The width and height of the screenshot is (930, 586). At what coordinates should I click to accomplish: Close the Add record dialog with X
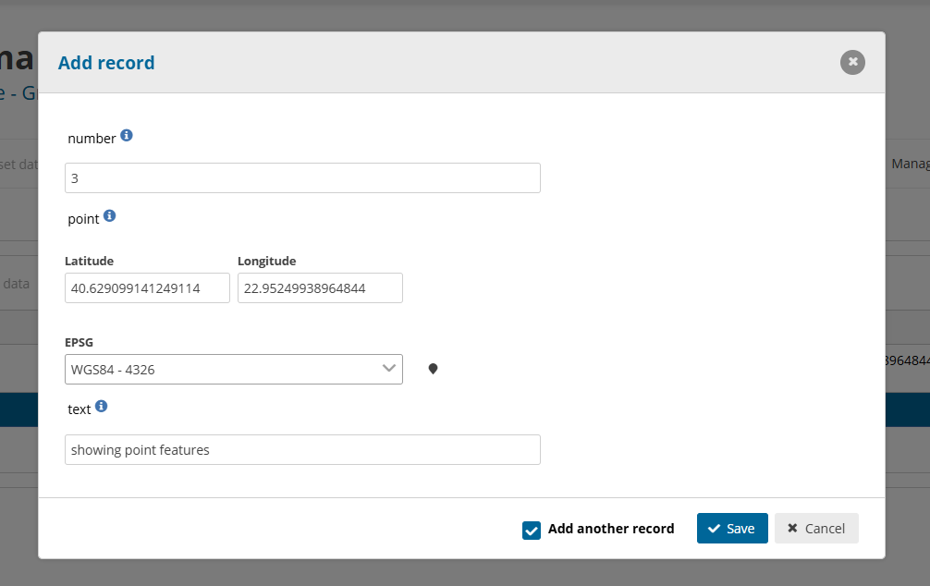[x=852, y=62]
